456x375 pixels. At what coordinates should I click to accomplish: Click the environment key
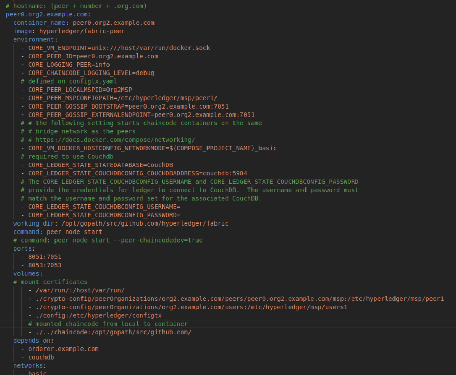(34, 39)
